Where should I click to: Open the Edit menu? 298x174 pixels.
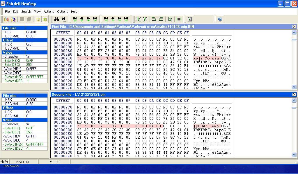pyautogui.click(x=15, y=12)
